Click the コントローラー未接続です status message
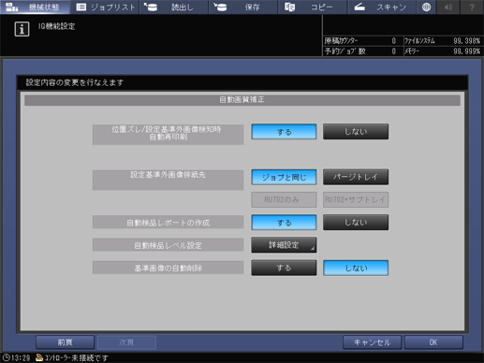This screenshot has height=363, width=484. [77, 357]
